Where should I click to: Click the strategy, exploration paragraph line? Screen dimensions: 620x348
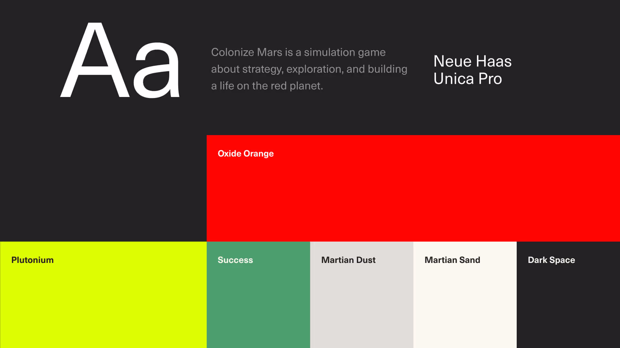click(x=292, y=69)
